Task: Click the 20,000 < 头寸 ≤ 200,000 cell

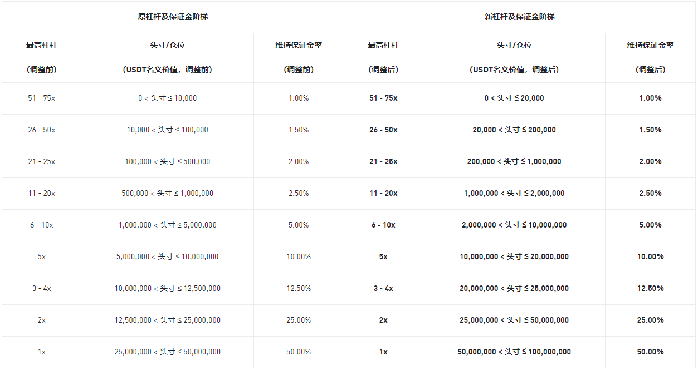Action: coord(514,130)
